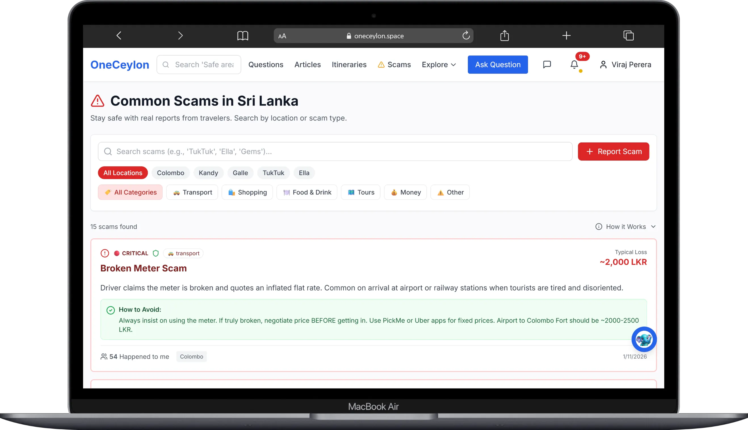Filter scams by Galle location
The width and height of the screenshot is (748, 430).
pos(240,173)
